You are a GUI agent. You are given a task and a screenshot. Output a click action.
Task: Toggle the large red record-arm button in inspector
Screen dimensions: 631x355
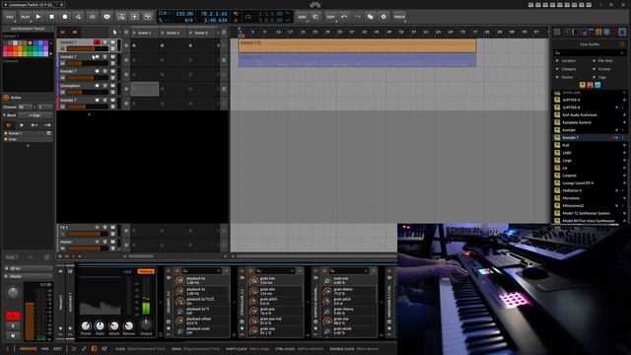[x=13, y=316]
